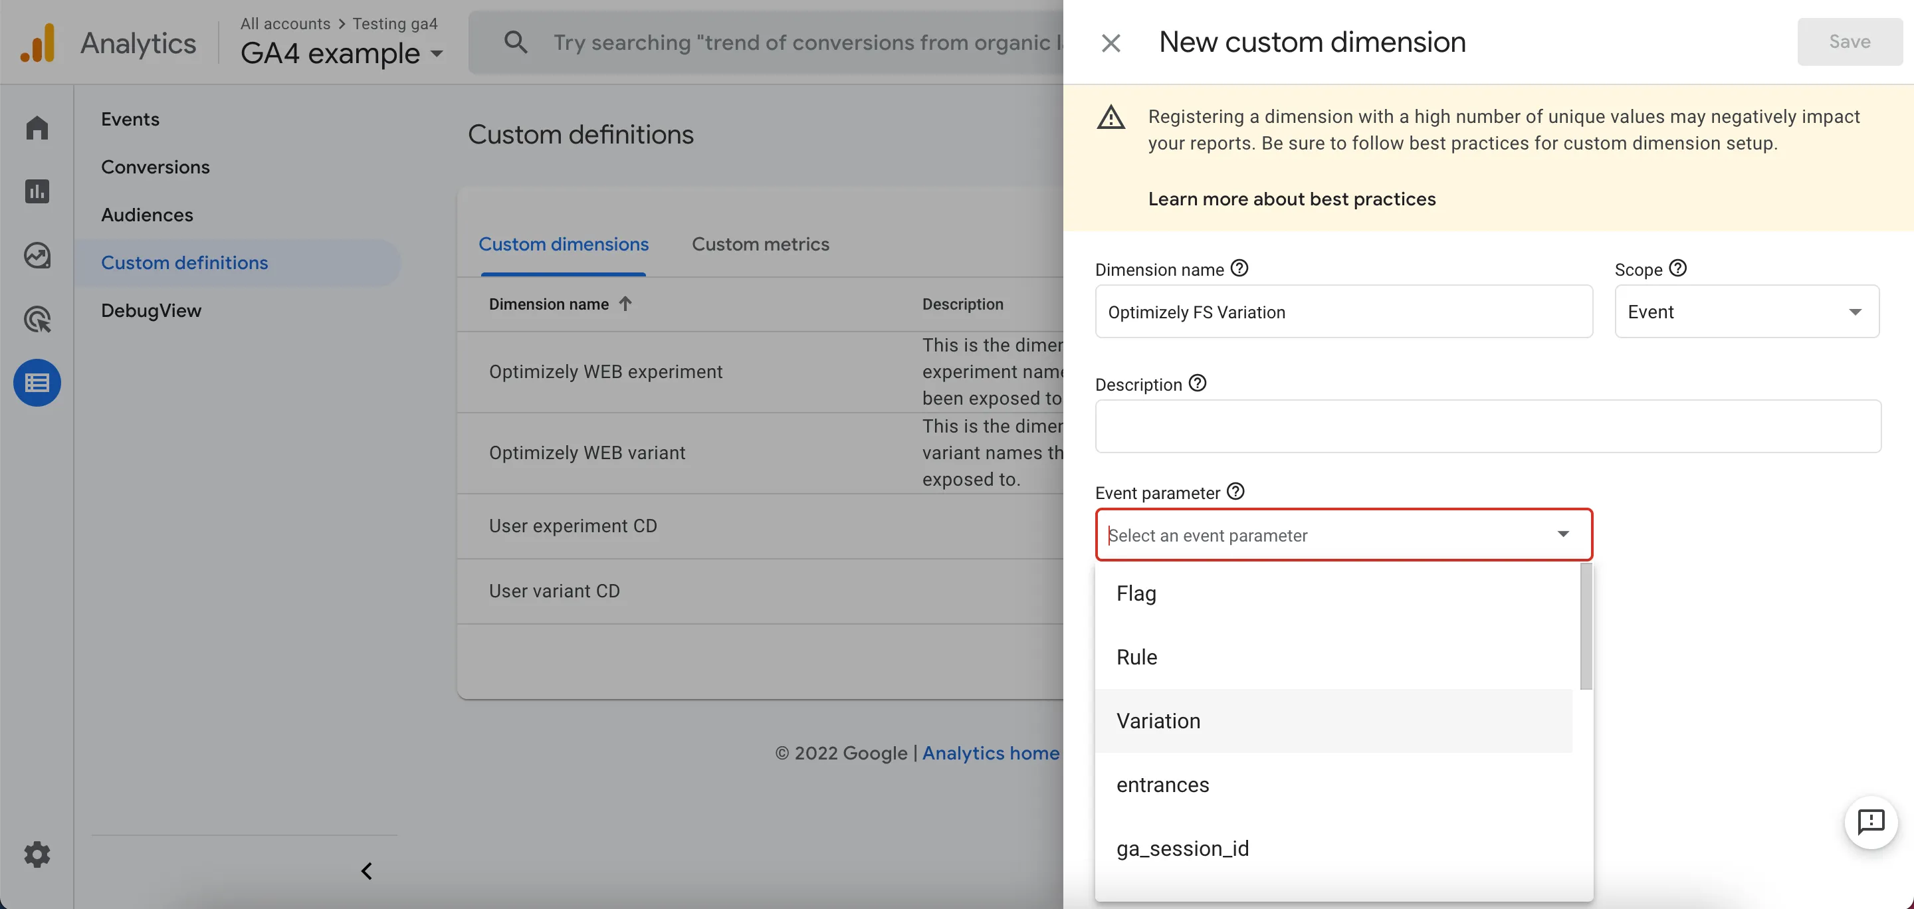The height and width of the screenshot is (909, 1914).
Task: Open the Configure table icon
Action: click(x=37, y=383)
